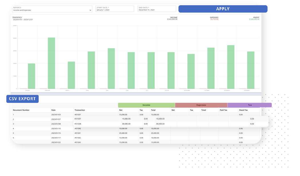This screenshot has height=176, width=300.
Task: Select the red Expenses column group header
Action: pyautogui.click(x=201, y=105)
